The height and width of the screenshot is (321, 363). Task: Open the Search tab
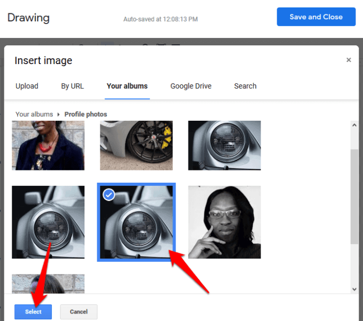coord(245,86)
